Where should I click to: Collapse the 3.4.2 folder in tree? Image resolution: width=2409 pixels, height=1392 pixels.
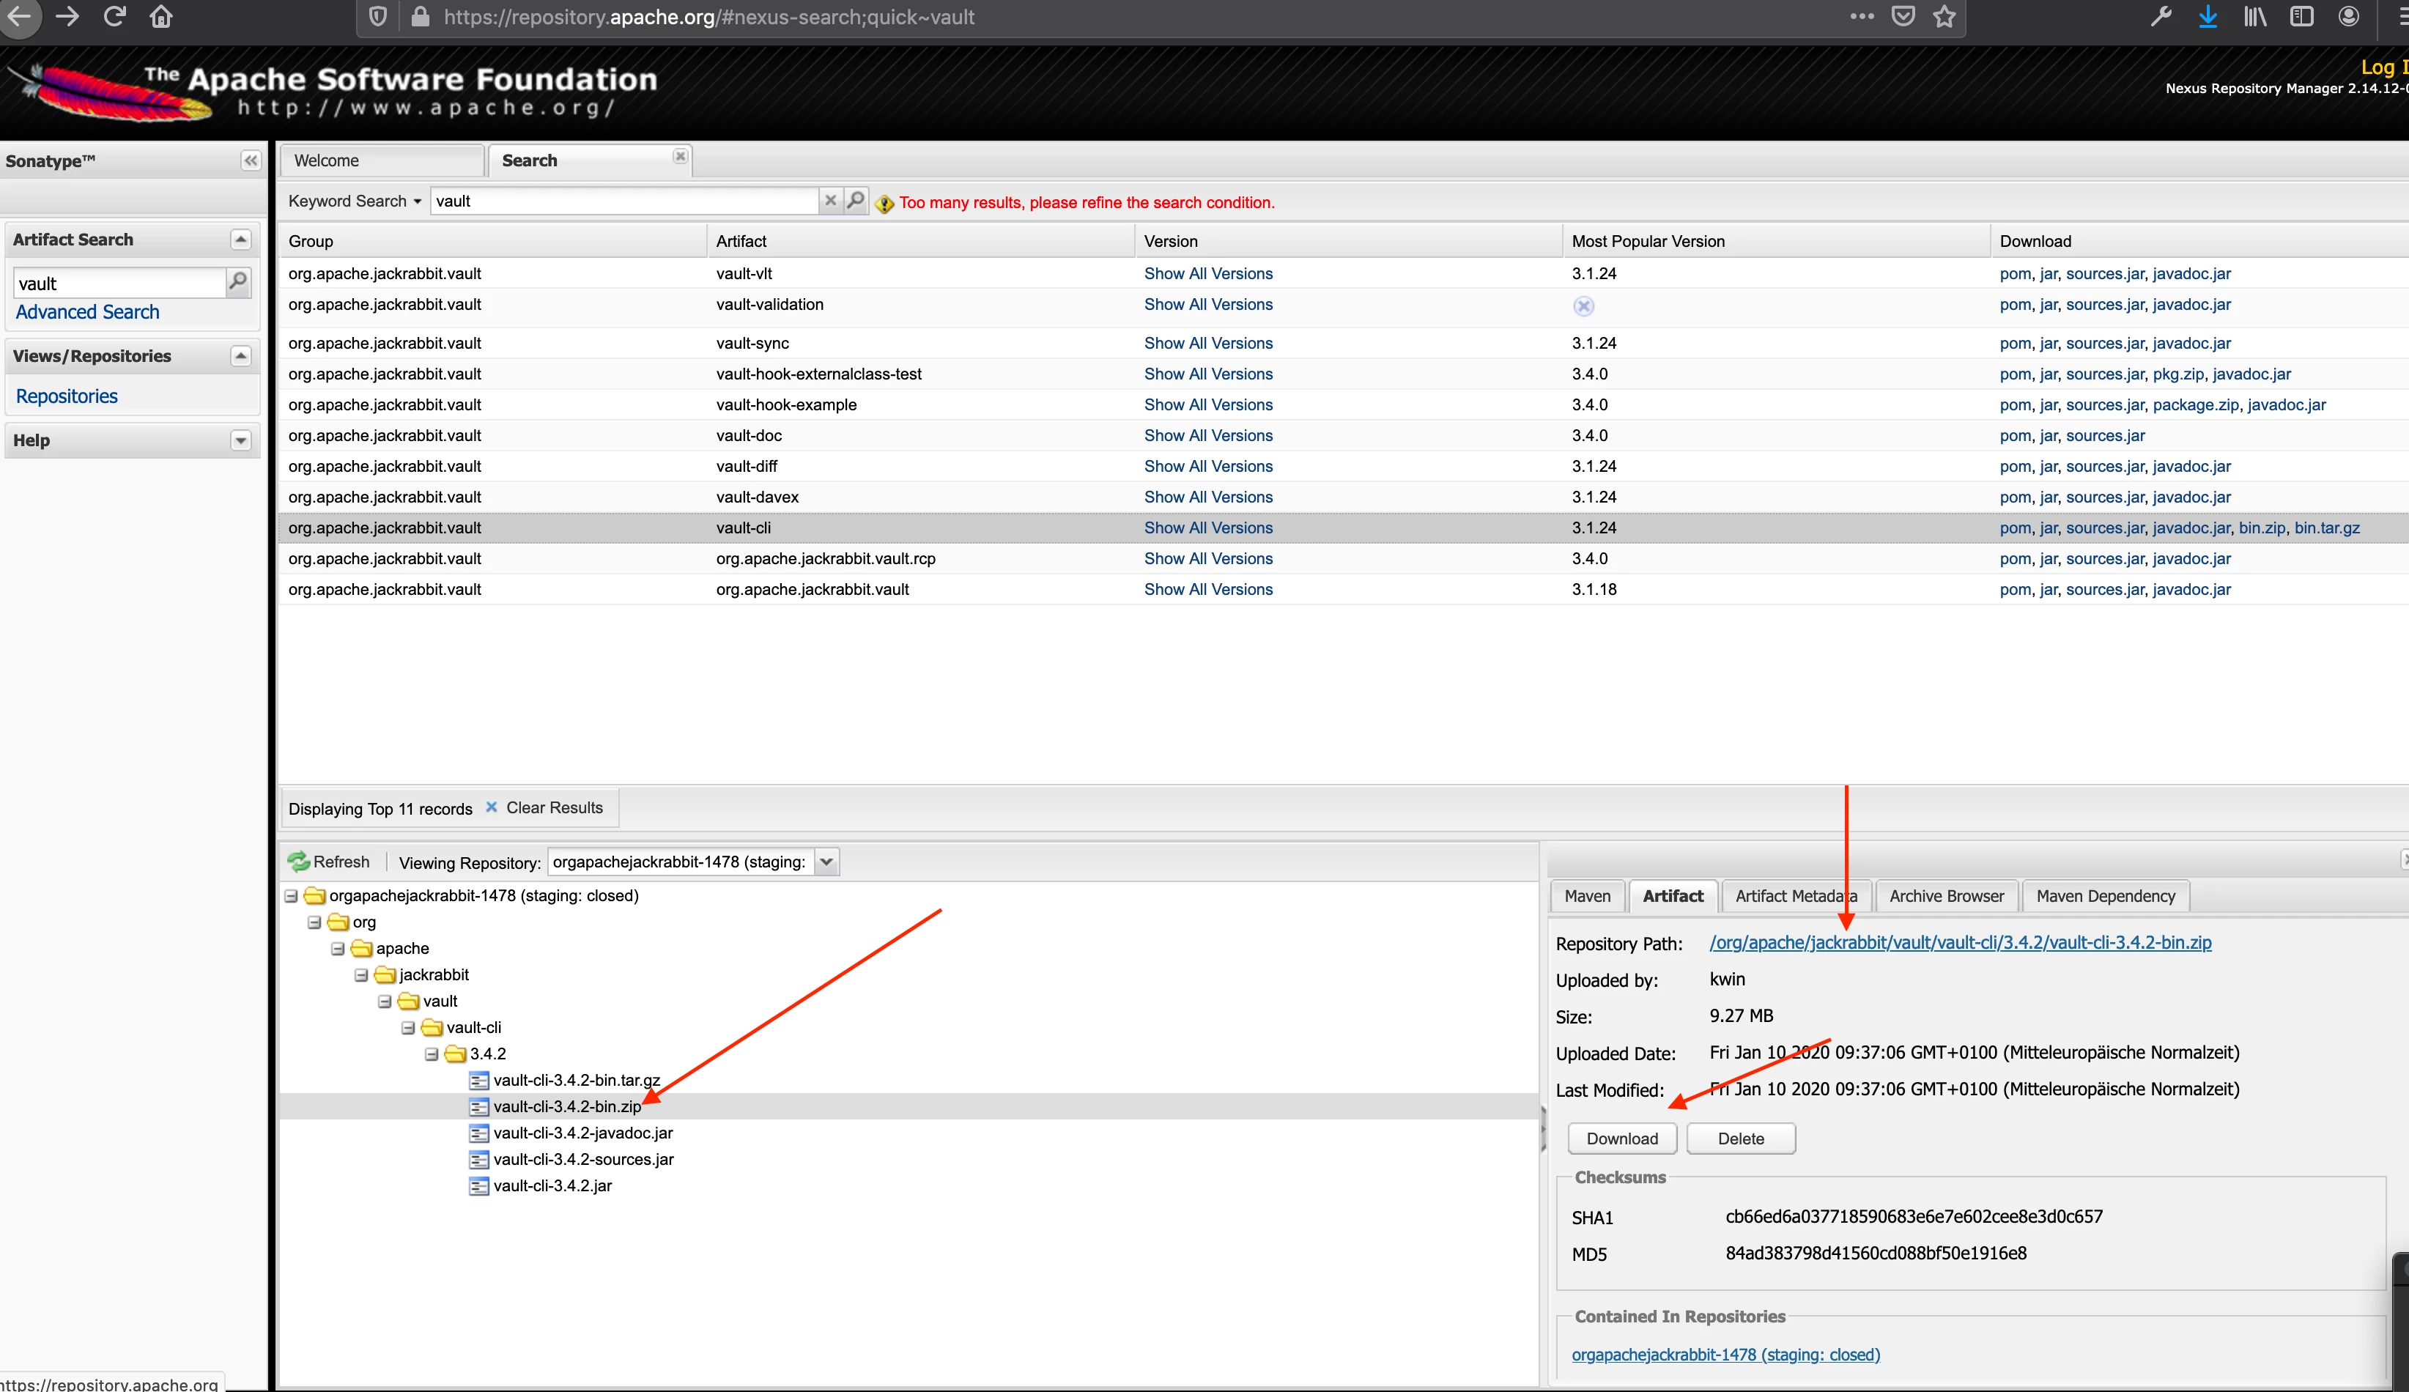[x=432, y=1054]
